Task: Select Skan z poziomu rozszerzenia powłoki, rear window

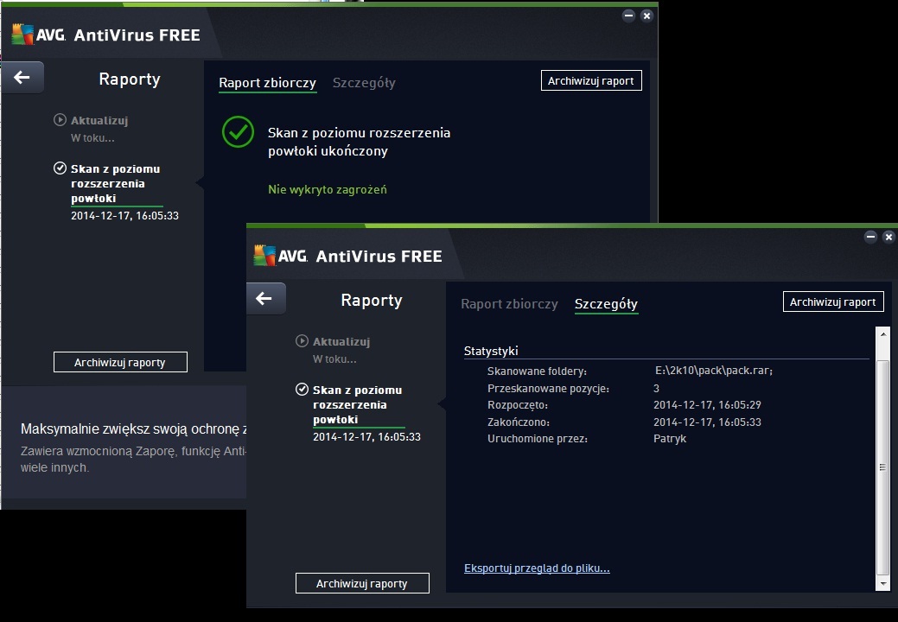Action: point(116,183)
